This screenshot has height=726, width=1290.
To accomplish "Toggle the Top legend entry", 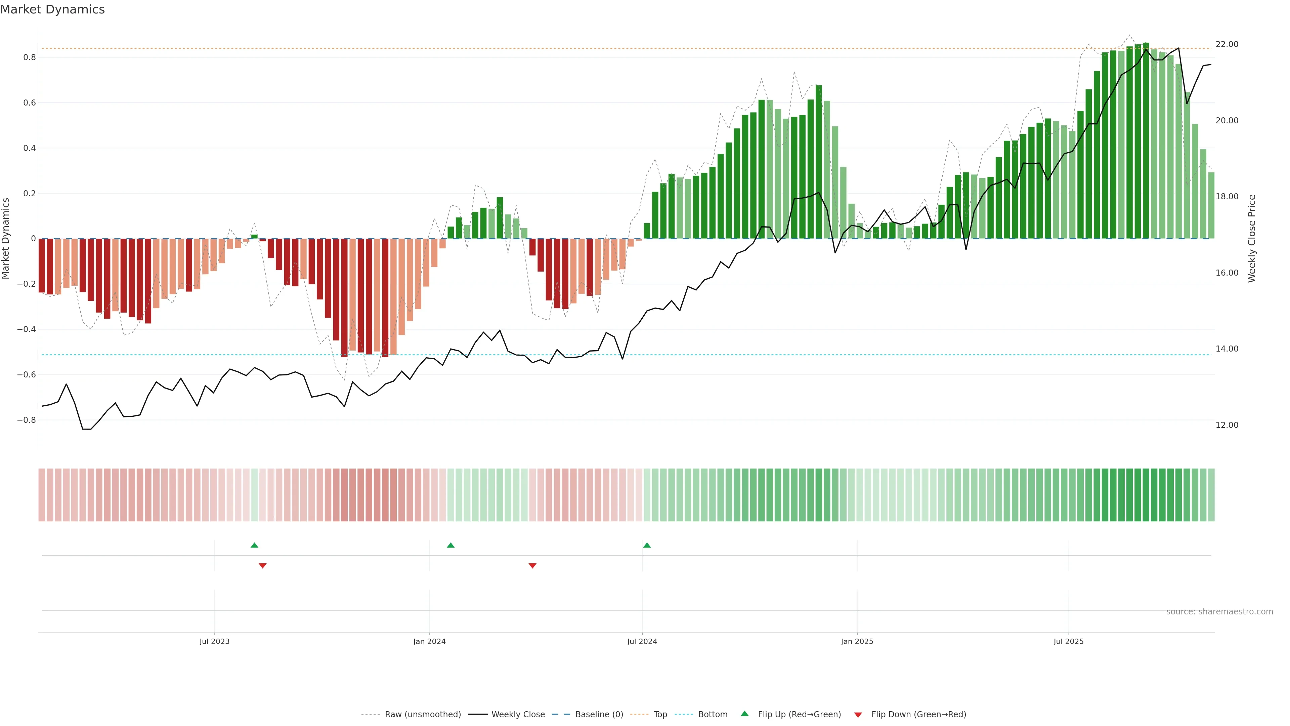I will [x=660, y=715].
